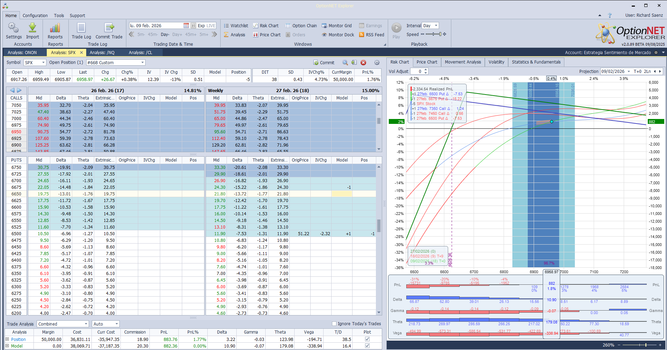Open the Configuration menu

pyautogui.click(x=35, y=16)
